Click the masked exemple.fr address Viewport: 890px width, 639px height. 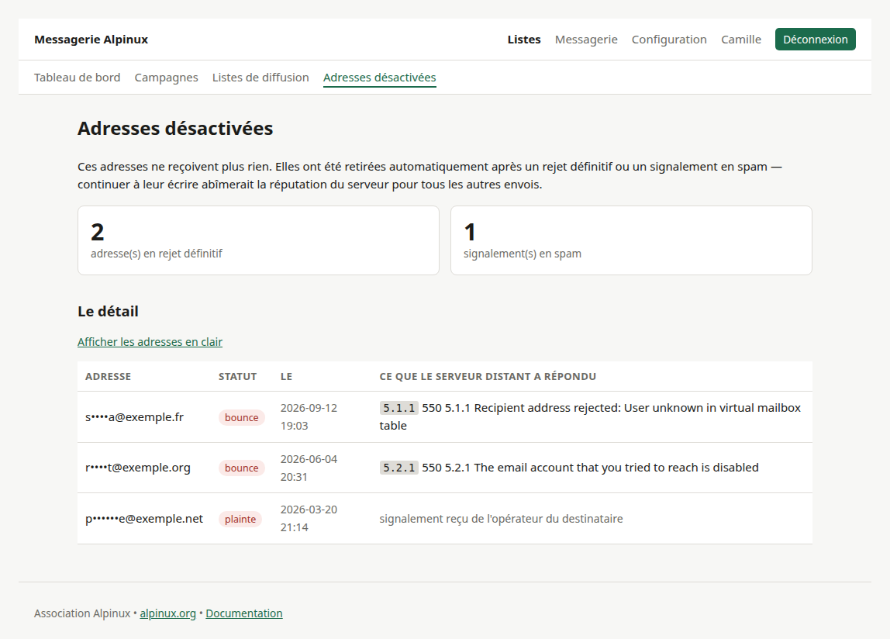pos(135,417)
